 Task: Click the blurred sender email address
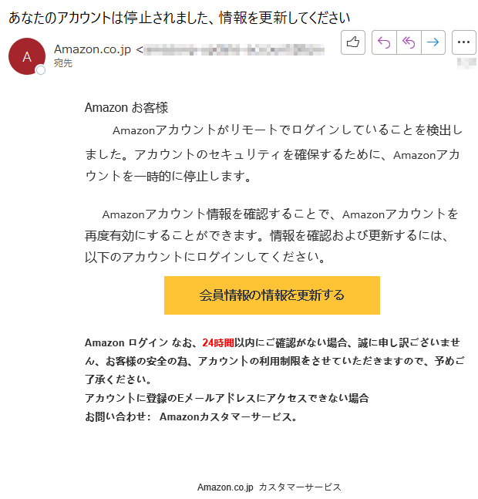coord(234,50)
